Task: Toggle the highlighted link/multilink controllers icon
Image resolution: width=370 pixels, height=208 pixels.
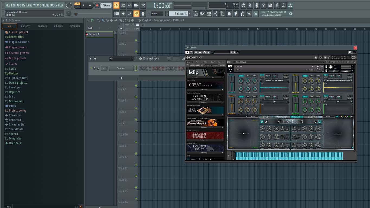Action: pyautogui.click(x=136, y=14)
